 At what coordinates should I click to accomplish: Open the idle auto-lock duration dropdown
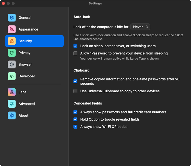pyautogui.click(x=140, y=27)
